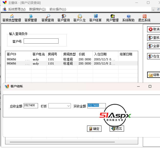Click 结帐 checkout button
The width and height of the screenshot is (160, 148).
click(x=154, y=75)
